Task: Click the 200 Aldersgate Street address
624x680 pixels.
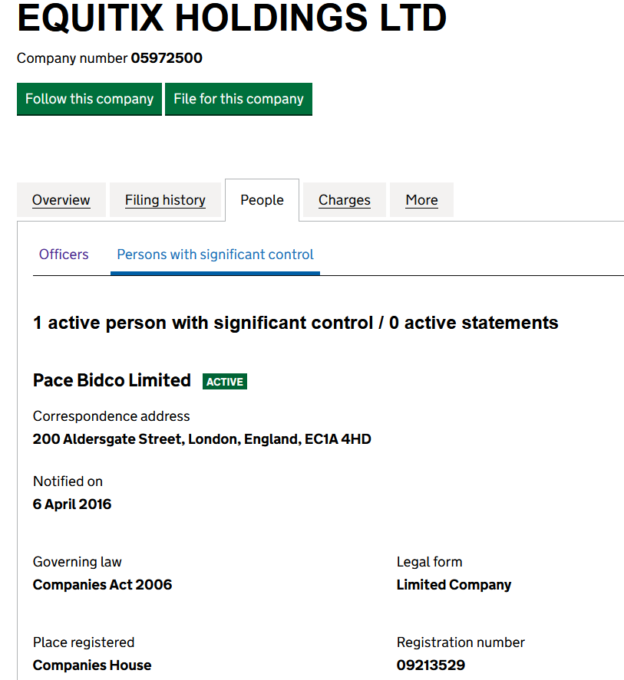Action: 202,439
